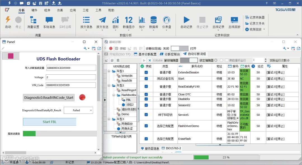Uncheck the ReadDataByF190 step checkbox
Viewport: 302px width, 165px height.
(x=146, y=86)
